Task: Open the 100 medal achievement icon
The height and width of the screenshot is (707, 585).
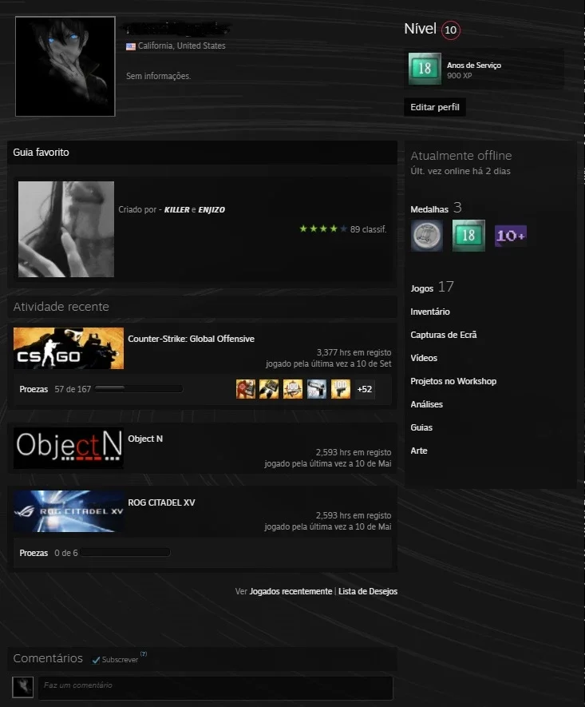Action: coord(293,389)
